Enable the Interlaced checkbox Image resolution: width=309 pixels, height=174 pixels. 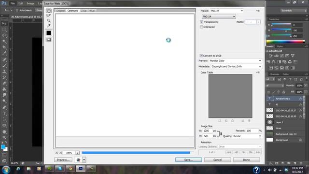(x=201, y=27)
